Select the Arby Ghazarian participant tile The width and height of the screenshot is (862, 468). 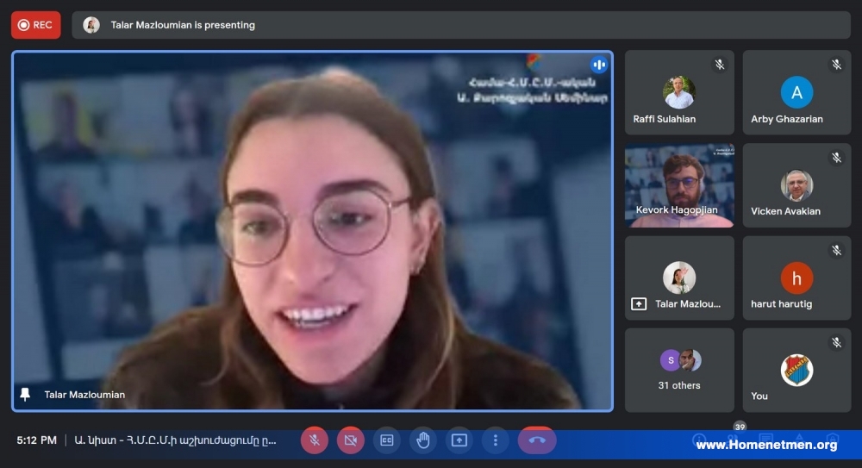tap(796, 92)
